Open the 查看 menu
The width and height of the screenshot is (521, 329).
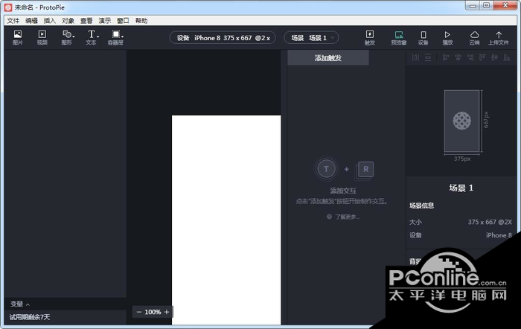(x=86, y=21)
